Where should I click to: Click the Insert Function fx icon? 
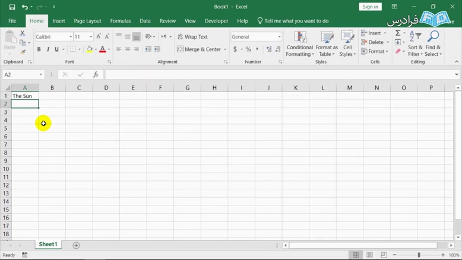point(96,75)
